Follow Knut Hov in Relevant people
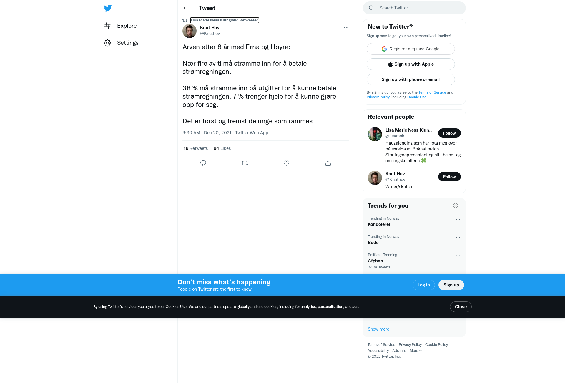565x383 pixels. click(x=449, y=177)
